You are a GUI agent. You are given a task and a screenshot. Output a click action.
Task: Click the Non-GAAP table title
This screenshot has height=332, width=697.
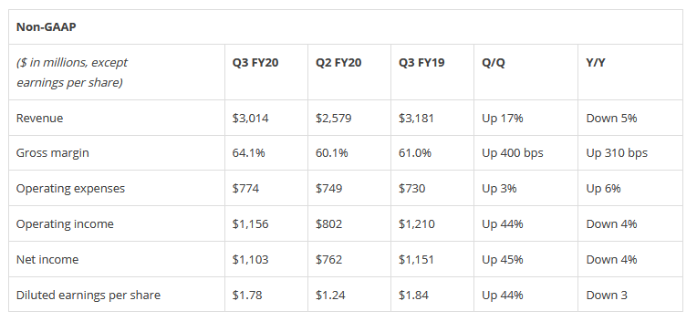[47, 27]
